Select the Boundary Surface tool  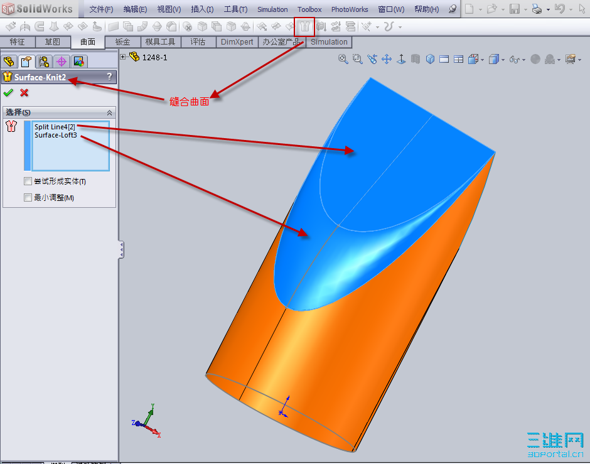point(68,26)
